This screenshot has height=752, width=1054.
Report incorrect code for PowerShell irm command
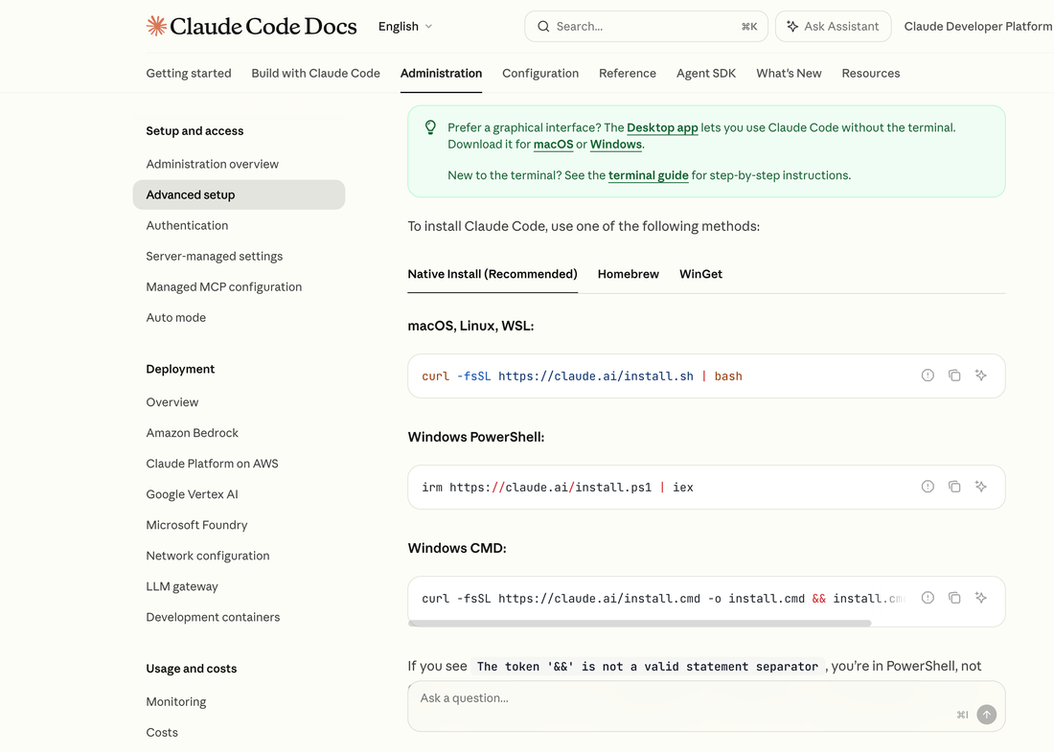[x=928, y=487]
